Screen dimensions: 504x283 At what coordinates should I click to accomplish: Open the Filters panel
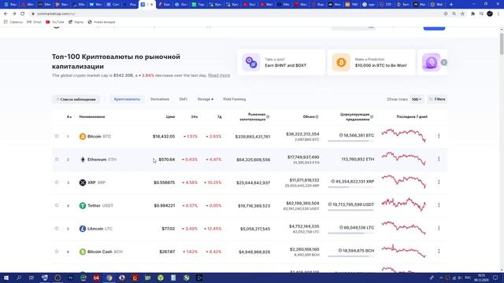437,100
